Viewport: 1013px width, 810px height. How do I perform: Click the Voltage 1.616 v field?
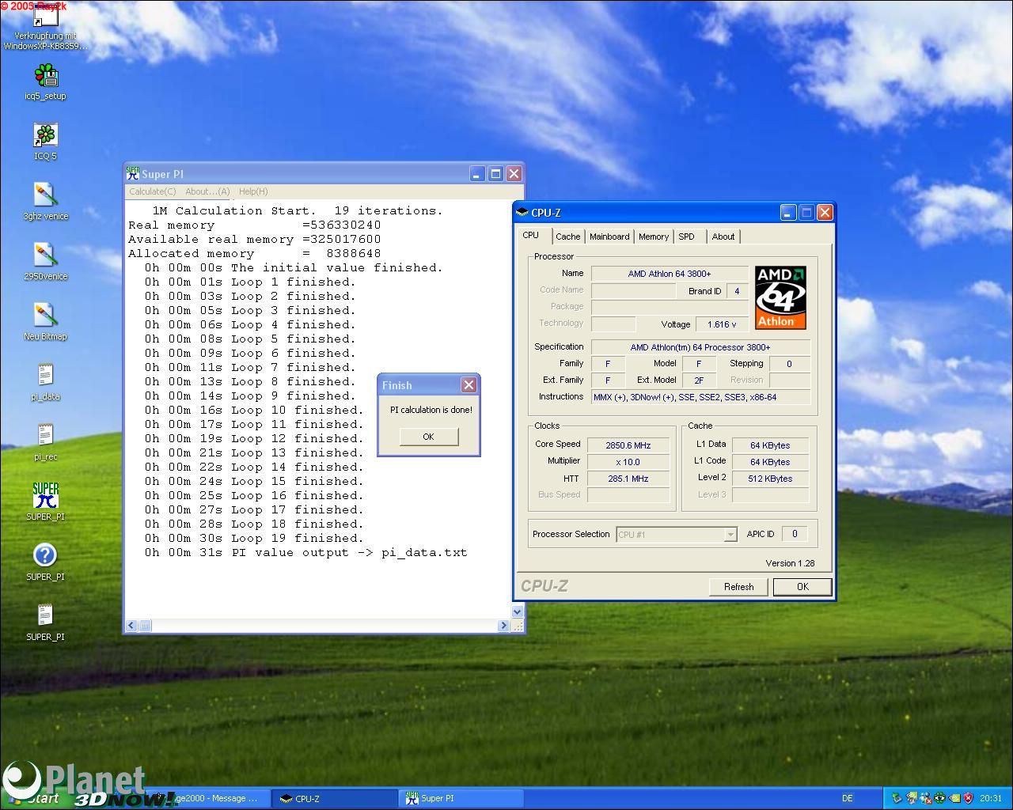coord(722,324)
